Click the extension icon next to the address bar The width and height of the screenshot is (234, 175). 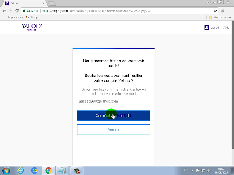[223, 11]
